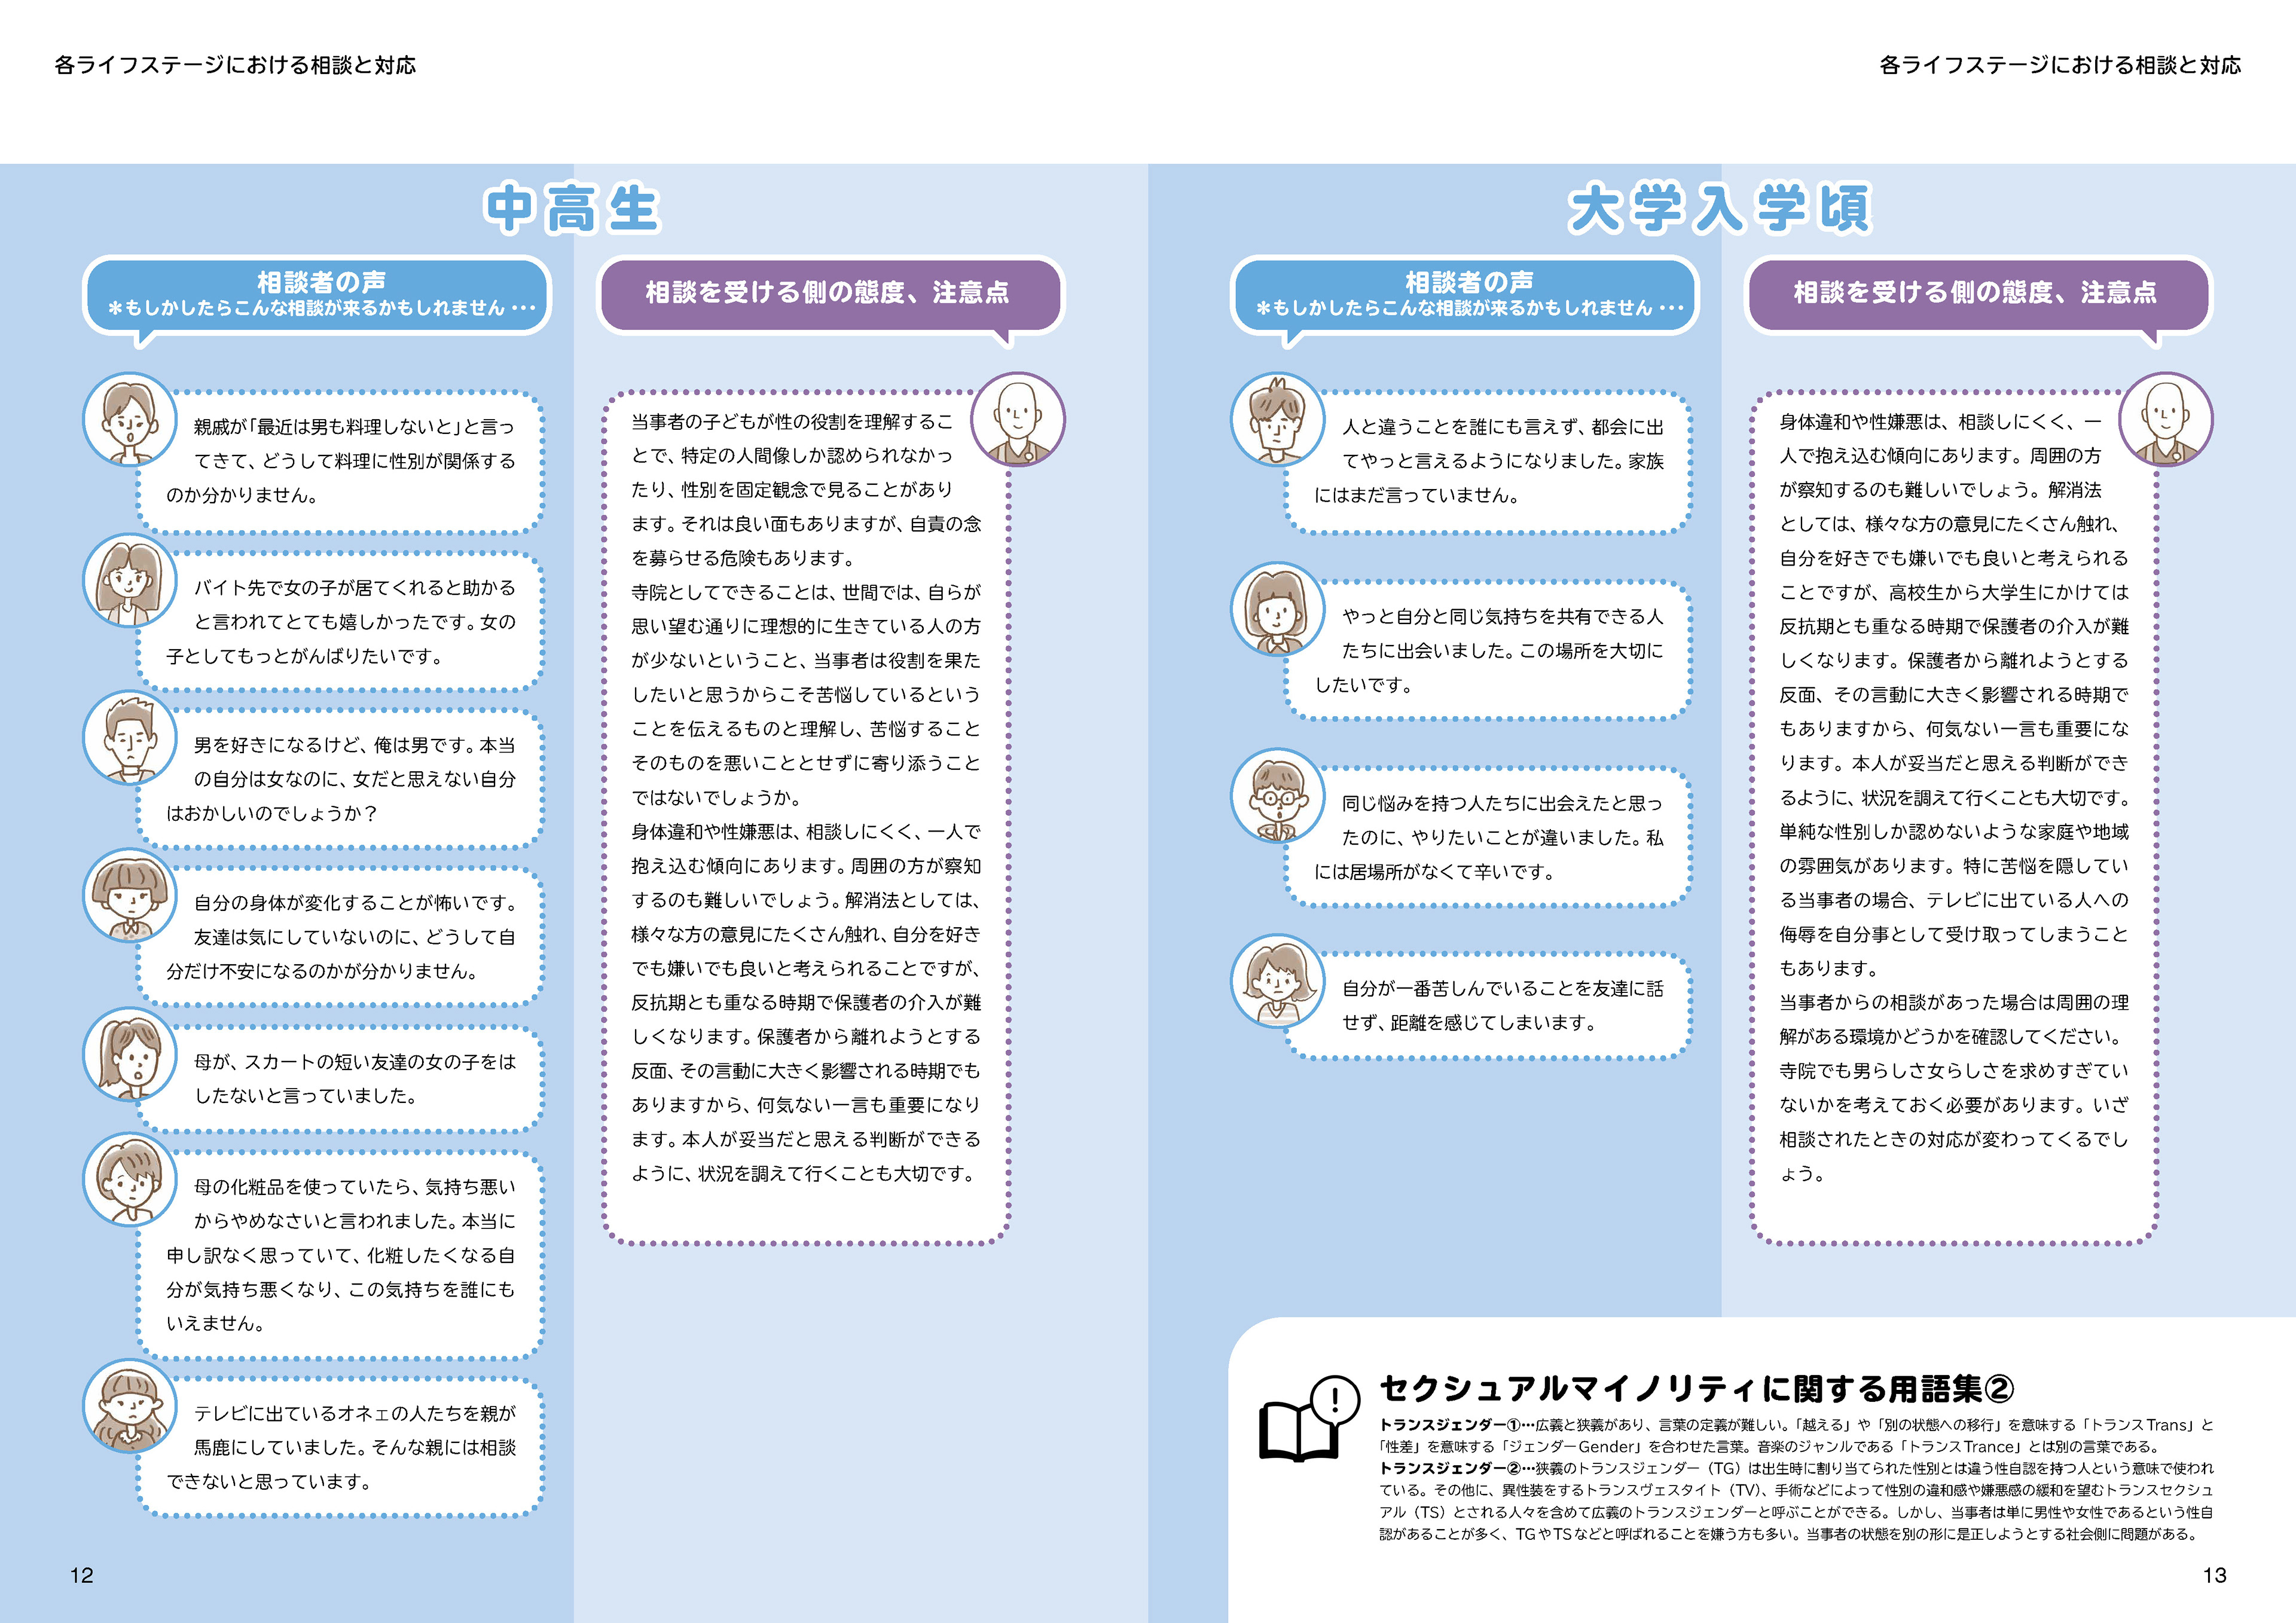Click the glasses-wearing student avatar by the 同じ悩み bubble
The height and width of the screenshot is (1623, 2296).
(1277, 795)
